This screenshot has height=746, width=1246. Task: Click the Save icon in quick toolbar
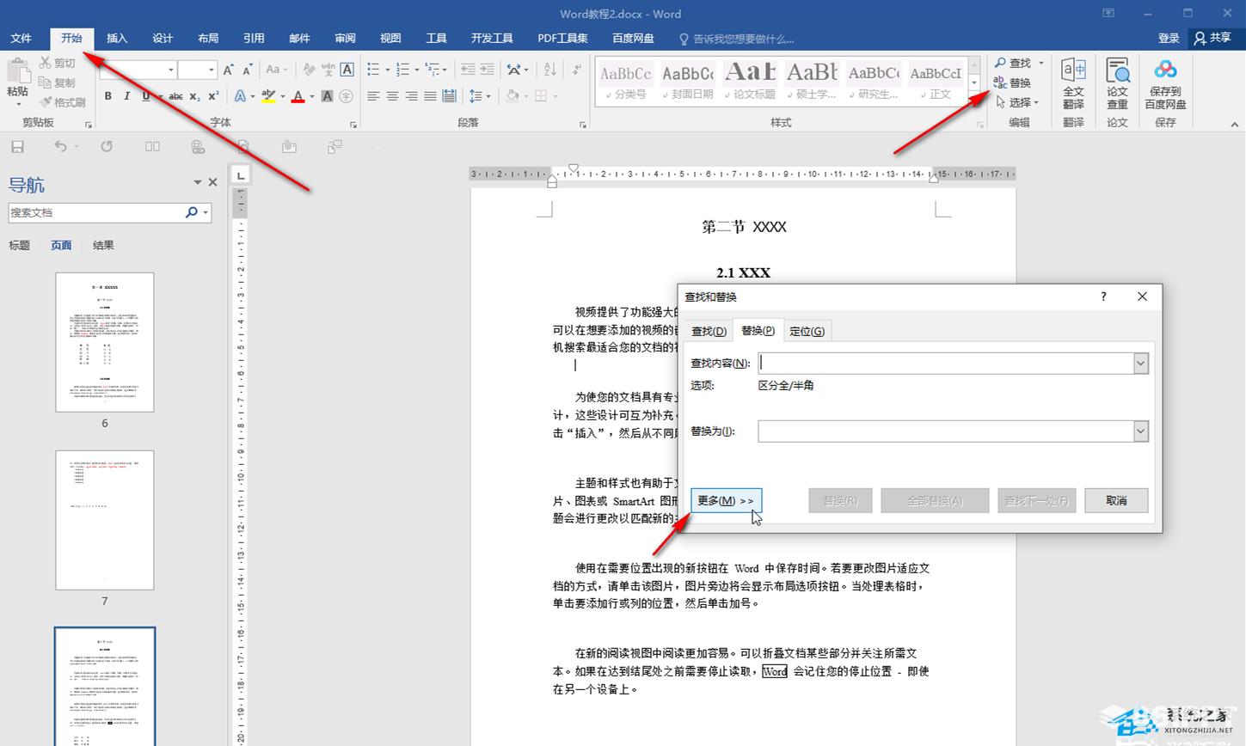17,147
